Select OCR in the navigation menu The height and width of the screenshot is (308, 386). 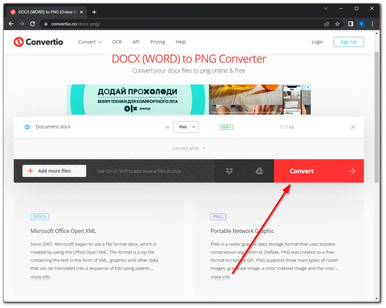point(117,42)
